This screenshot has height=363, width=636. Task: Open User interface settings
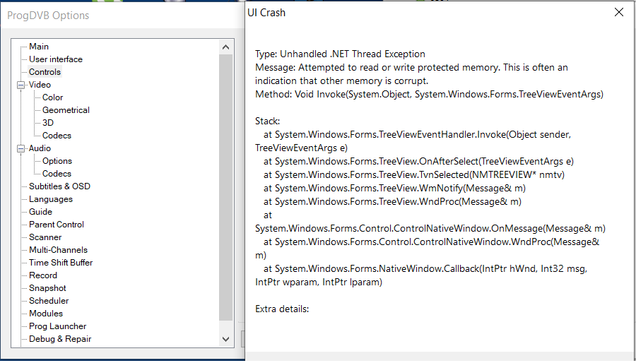click(x=55, y=59)
